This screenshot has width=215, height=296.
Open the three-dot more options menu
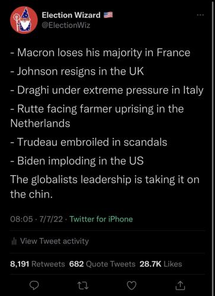(200, 15)
